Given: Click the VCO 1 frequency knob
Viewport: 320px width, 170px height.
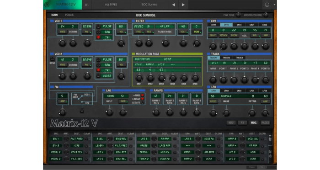Looking at the screenshot, I should [x=62, y=43].
